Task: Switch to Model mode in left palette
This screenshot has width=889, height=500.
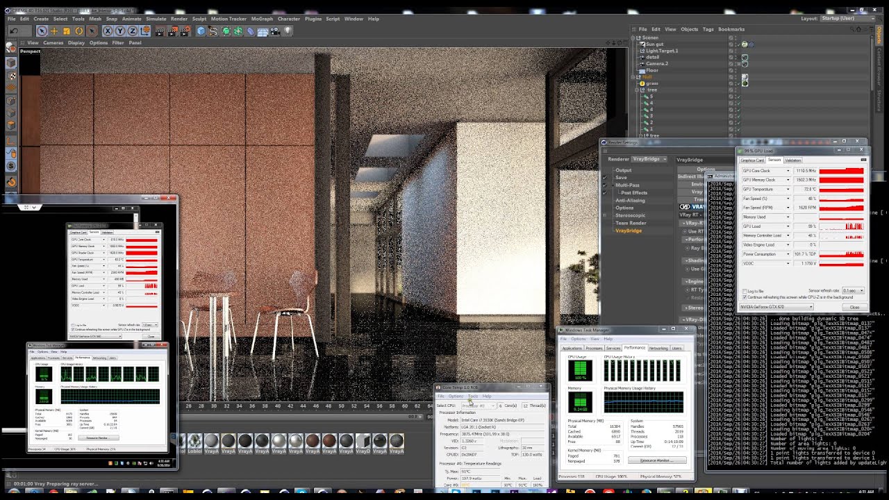Action: pyautogui.click(x=11, y=62)
